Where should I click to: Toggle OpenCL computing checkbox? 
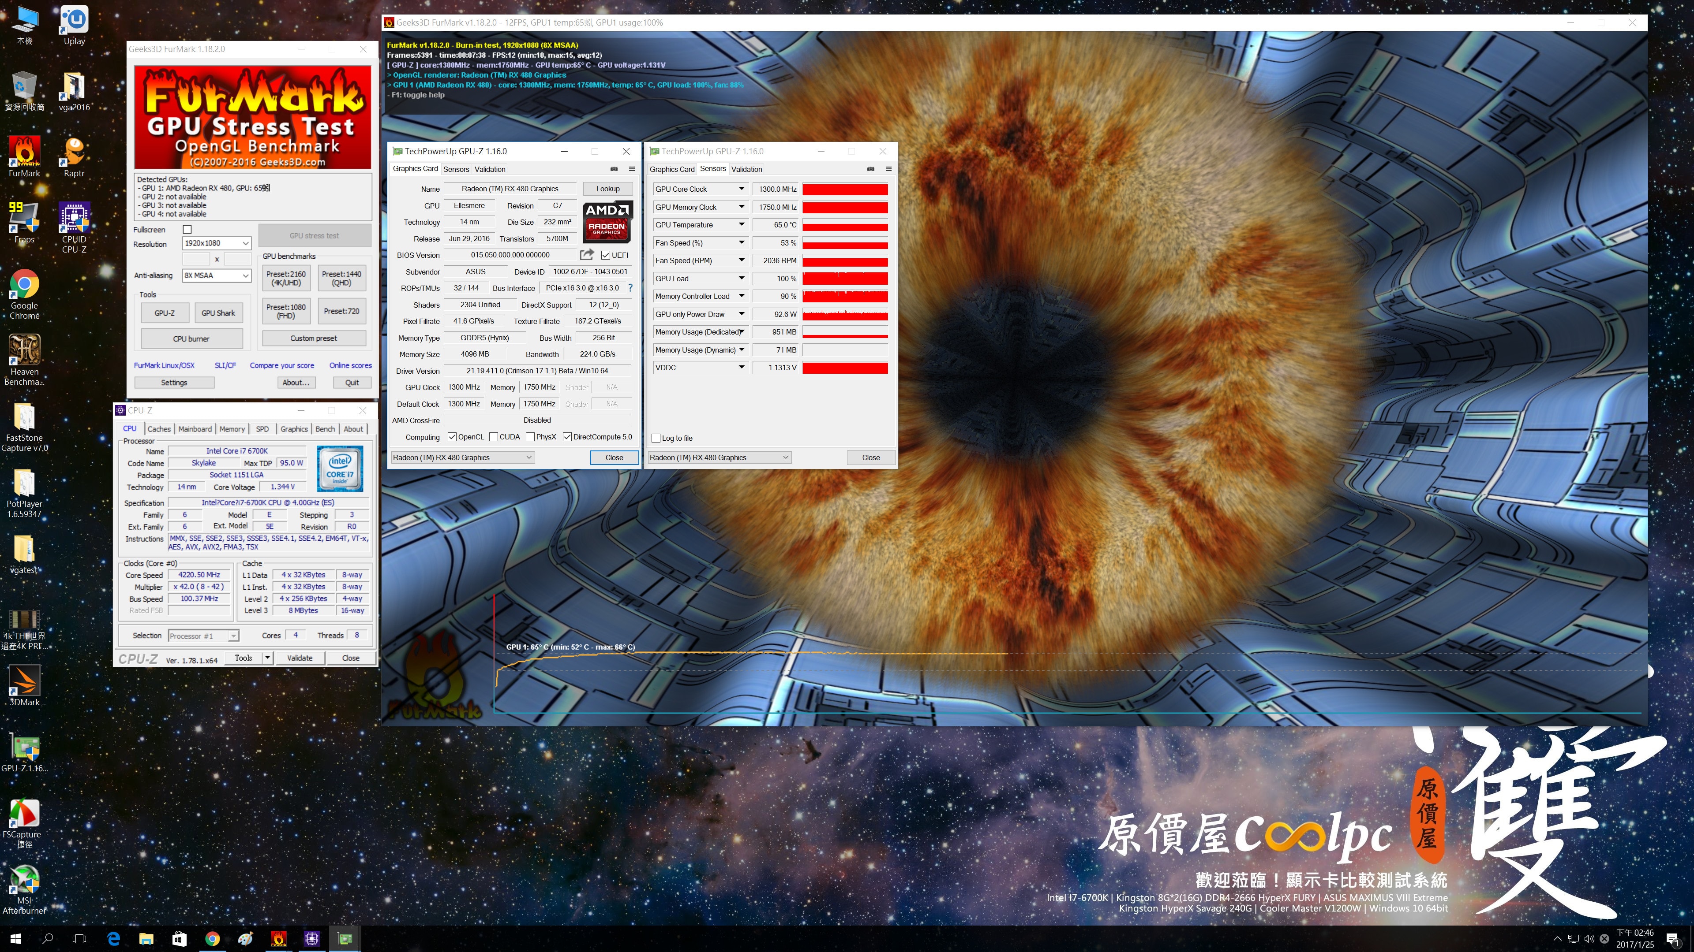click(x=452, y=437)
